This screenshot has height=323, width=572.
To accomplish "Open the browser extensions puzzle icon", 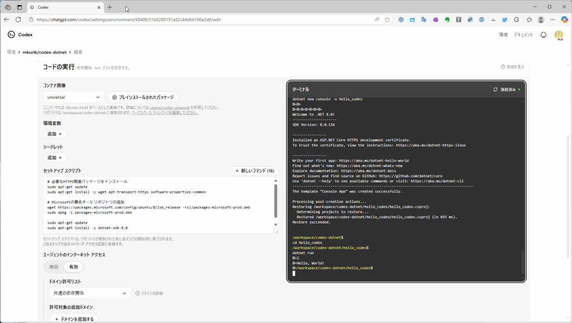I will pos(516,20).
